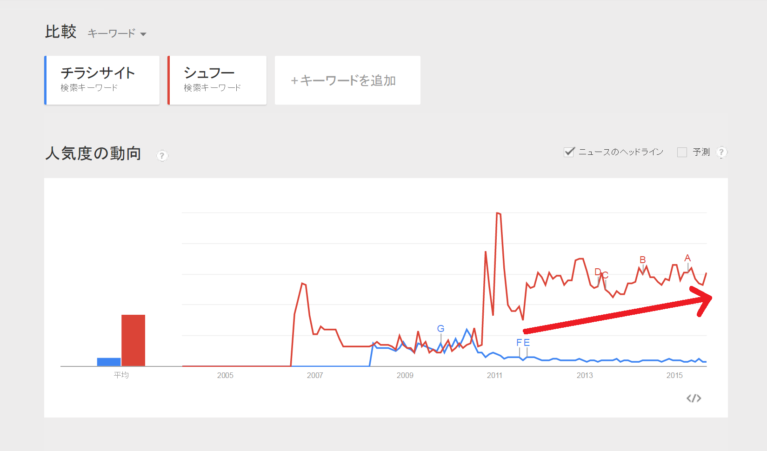
Task: Select the シュフー keyword card
Action: click(217, 80)
